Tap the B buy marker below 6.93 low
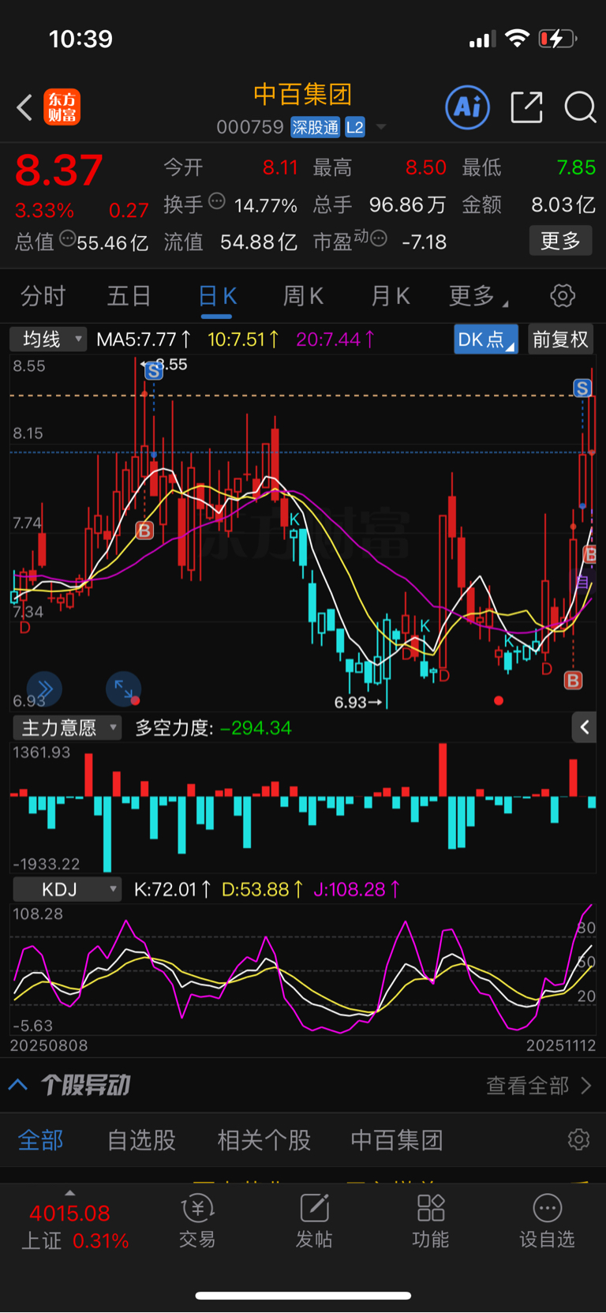The width and height of the screenshot is (606, 1313). [x=574, y=680]
